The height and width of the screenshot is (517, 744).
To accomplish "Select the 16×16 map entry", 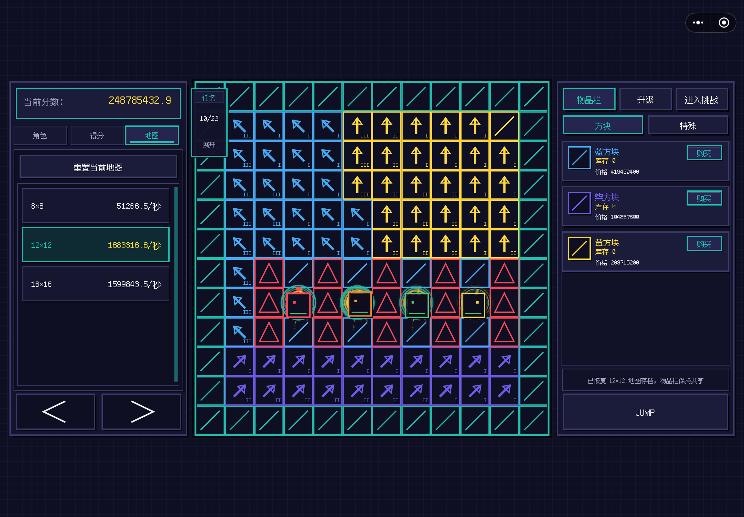I will click(96, 284).
